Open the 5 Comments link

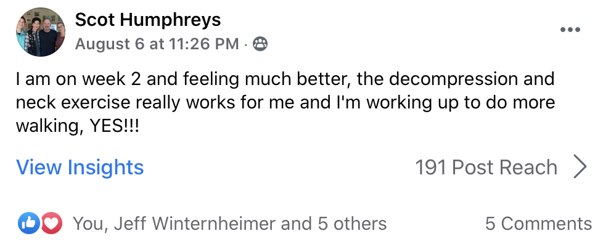538,224
